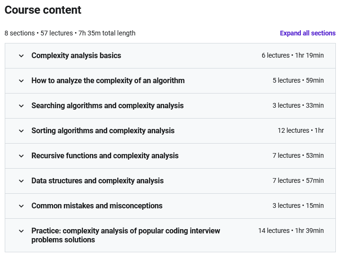This screenshot has width=342, height=257.
Task: Click '14 lectures • 1hr 39min' on Practice row
Action: (x=291, y=231)
